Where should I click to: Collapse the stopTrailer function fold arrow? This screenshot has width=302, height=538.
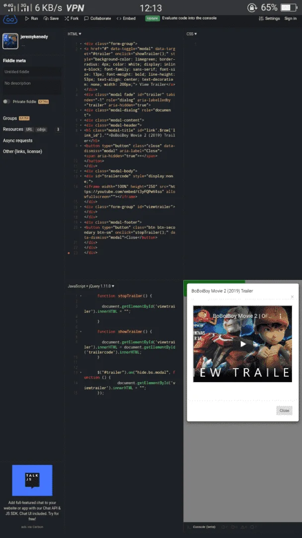[81, 296]
